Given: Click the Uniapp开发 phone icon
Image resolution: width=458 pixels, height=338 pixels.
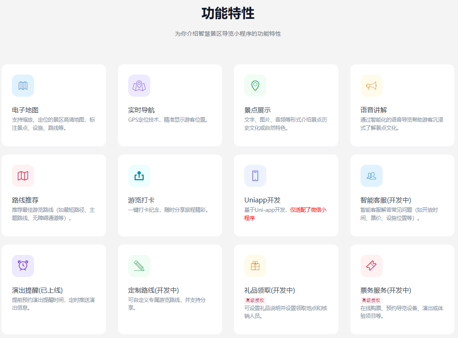Looking at the screenshot, I should [x=255, y=176].
